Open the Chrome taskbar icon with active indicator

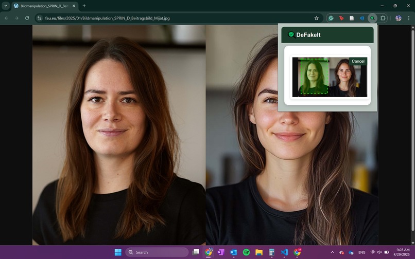[209, 252]
